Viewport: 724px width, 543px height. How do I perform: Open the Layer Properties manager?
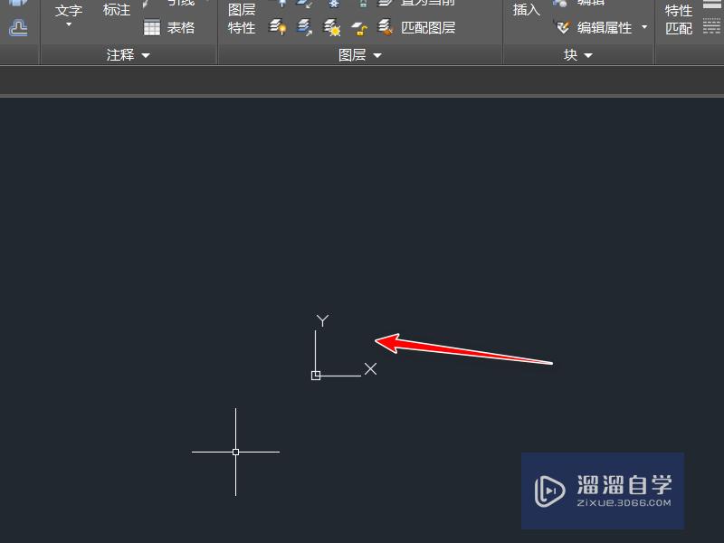pos(241,18)
